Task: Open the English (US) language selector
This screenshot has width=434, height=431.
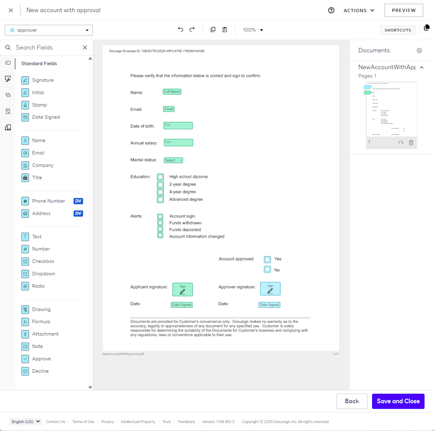Action: tap(25, 421)
